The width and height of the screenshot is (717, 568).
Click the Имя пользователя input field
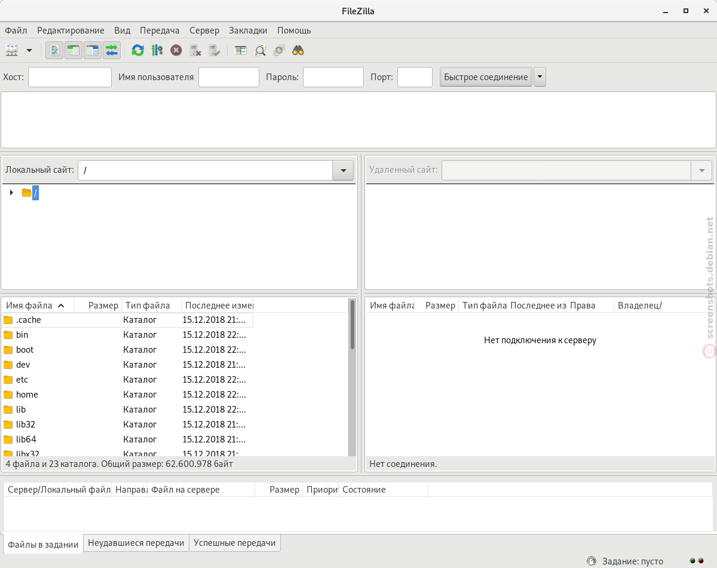pyautogui.click(x=229, y=77)
